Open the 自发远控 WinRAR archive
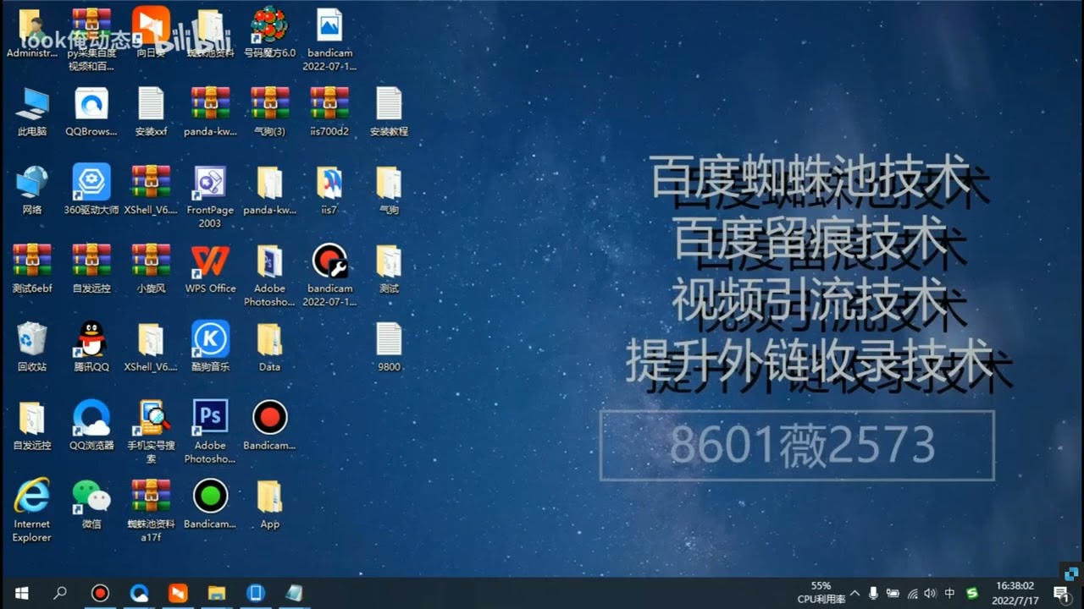The image size is (1084, 609). click(x=91, y=261)
